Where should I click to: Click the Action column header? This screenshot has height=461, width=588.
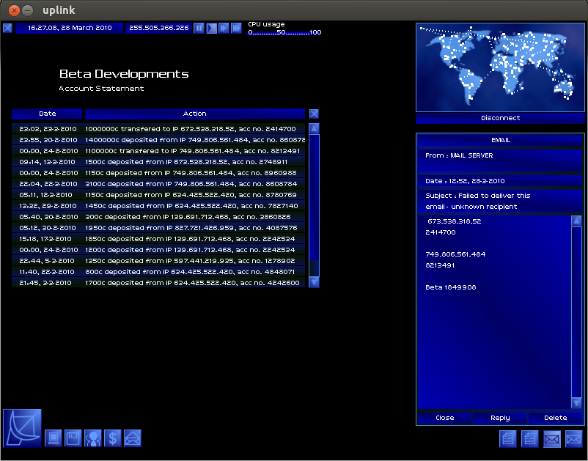tap(194, 114)
